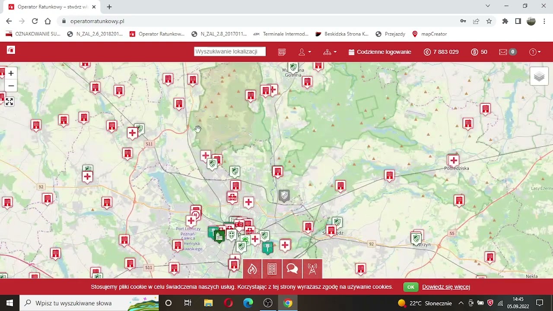The image size is (553, 311).
Task: Reload the current page
Action: pos(35,21)
